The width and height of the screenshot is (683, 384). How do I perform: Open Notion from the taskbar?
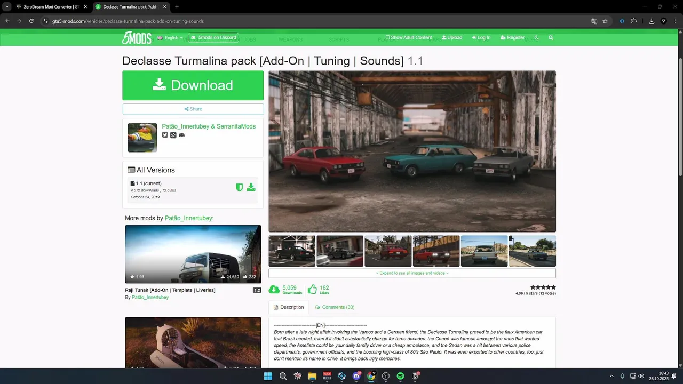[415, 376]
